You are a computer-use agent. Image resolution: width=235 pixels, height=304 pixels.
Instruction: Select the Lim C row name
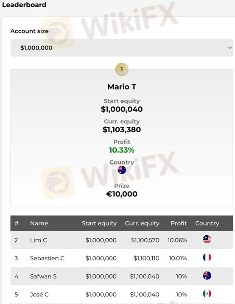pyautogui.click(x=39, y=240)
